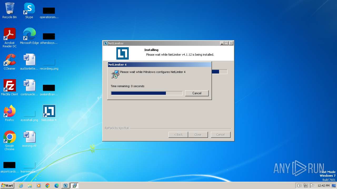Open the Skype desktop shortcut
The height and width of the screenshot is (189, 337).
tap(29, 11)
